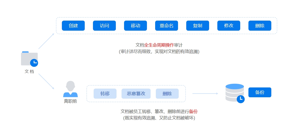Click the light-blue 删除 box
Viewport: 293px width, 133px height.
pyautogui.click(x=167, y=93)
